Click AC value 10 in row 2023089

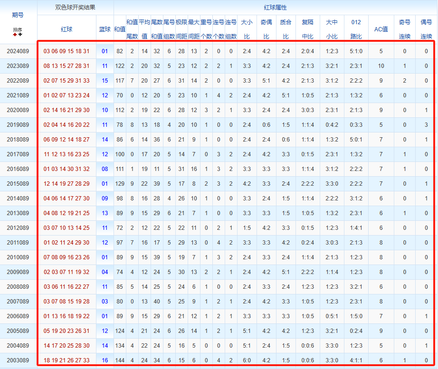point(381,66)
